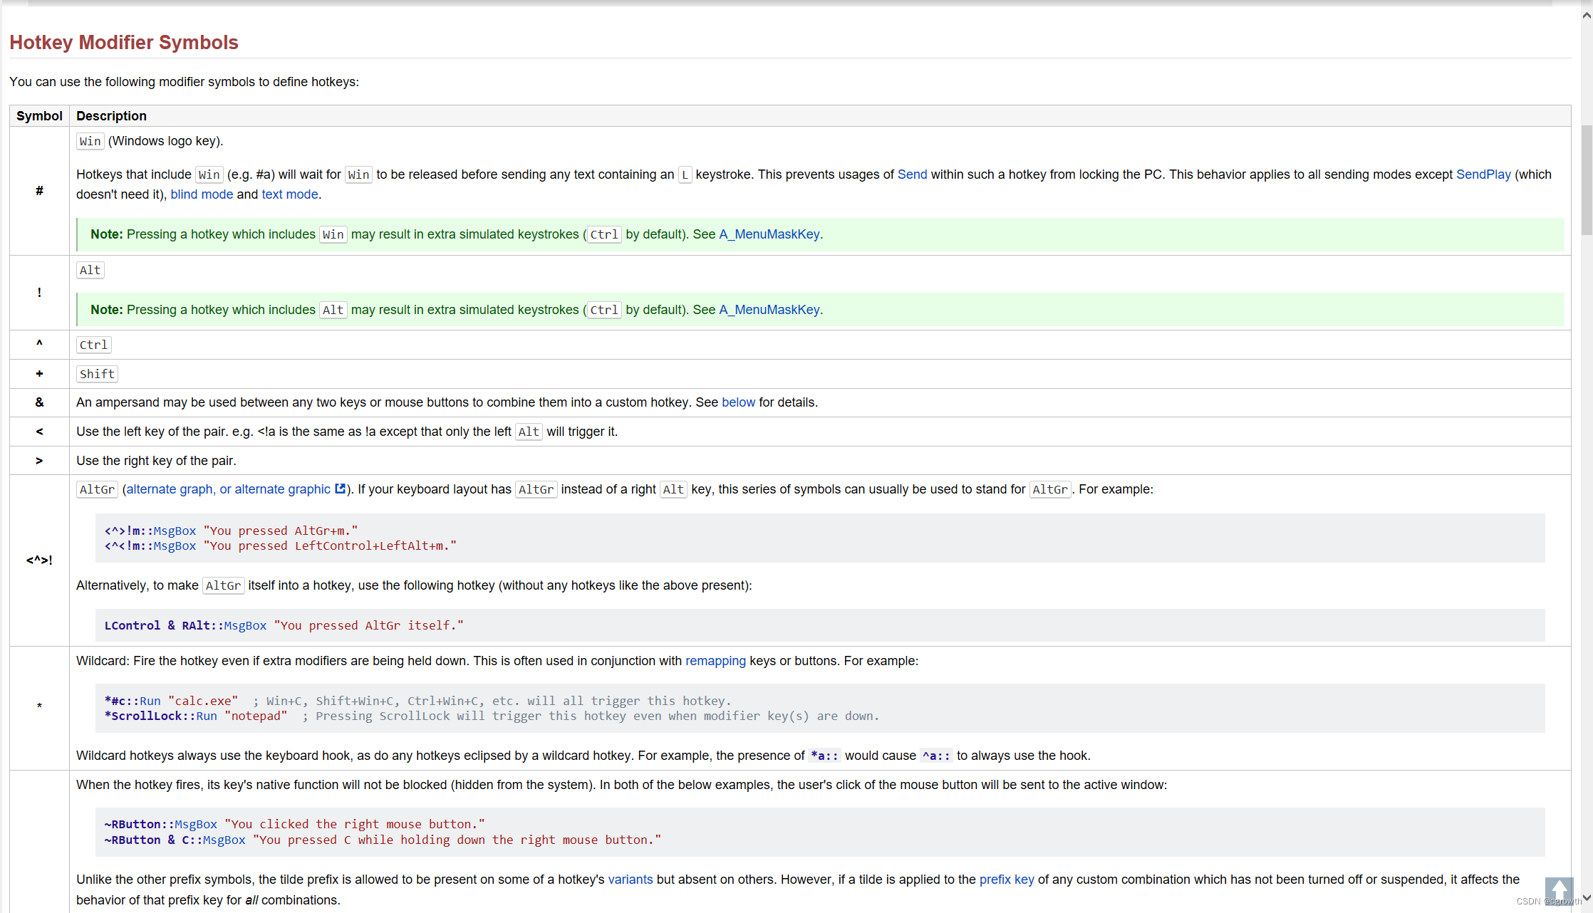Open the SendPlay link
The height and width of the screenshot is (913, 1593).
tap(1483, 174)
